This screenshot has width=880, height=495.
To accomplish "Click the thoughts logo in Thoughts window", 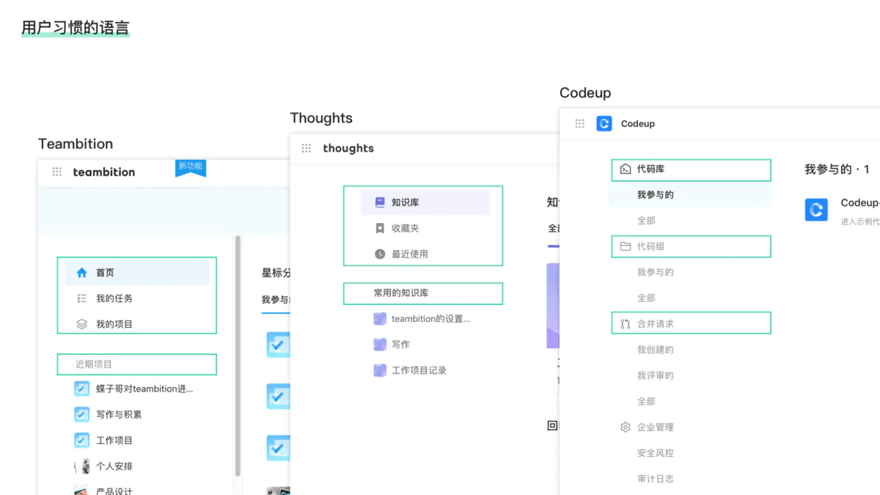I will [x=348, y=148].
